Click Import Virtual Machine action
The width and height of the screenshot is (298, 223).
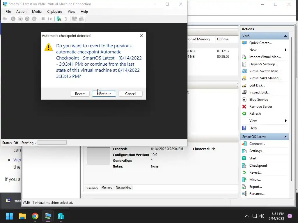[265, 57]
